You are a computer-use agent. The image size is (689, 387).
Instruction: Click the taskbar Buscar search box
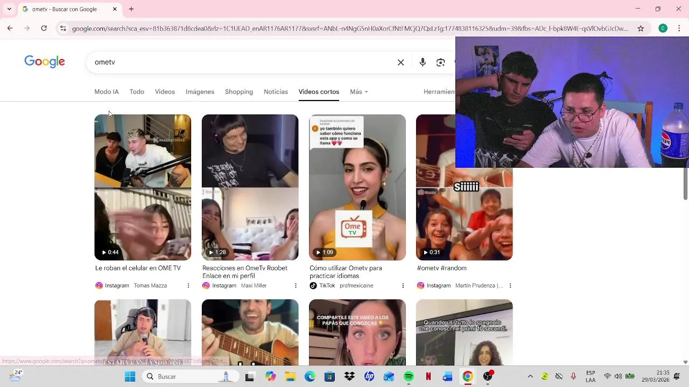191,377
